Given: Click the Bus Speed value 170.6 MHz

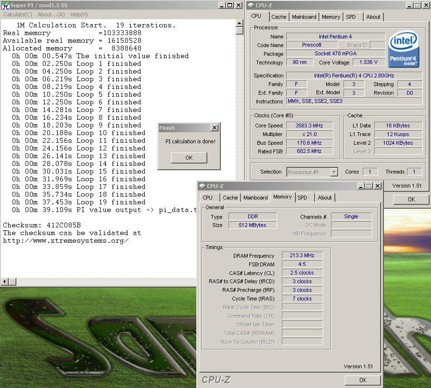Looking at the screenshot, I should pos(309,143).
